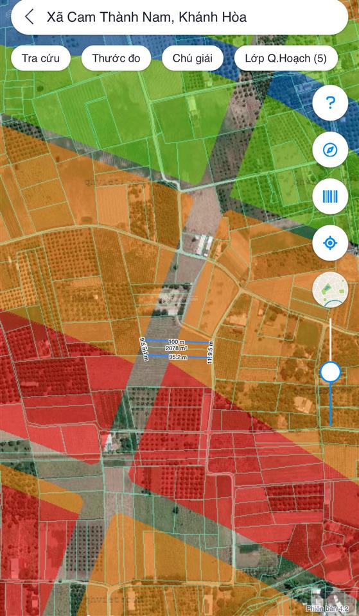Open the Tra cứu lookup
This screenshot has height=616, width=359.
click(x=41, y=58)
